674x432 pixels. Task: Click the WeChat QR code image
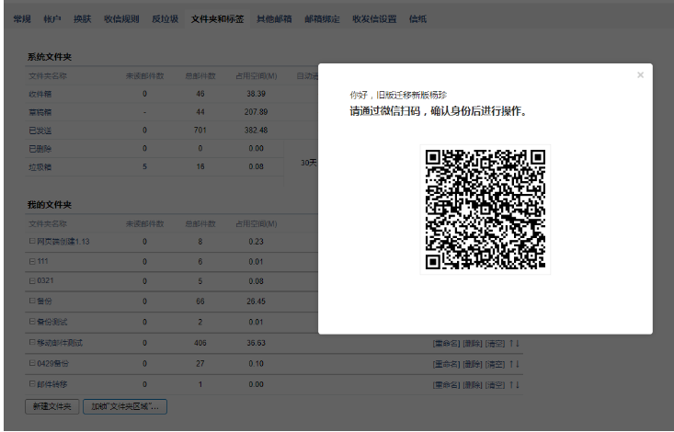coord(485,210)
